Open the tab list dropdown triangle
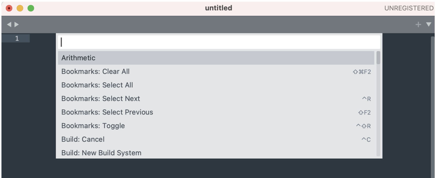Viewport: 436px width, 178px height. click(429, 24)
